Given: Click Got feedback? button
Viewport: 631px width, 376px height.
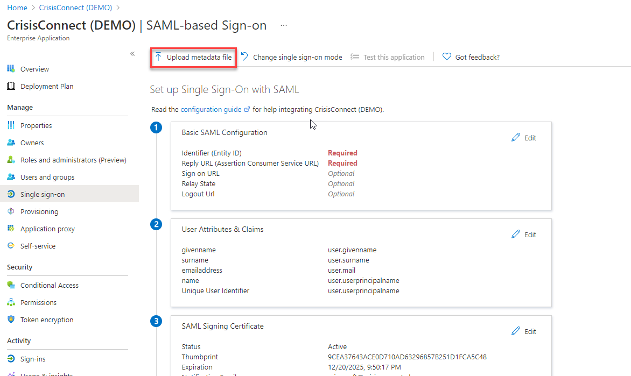Looking at the screenshot, I should pos(471,57).
